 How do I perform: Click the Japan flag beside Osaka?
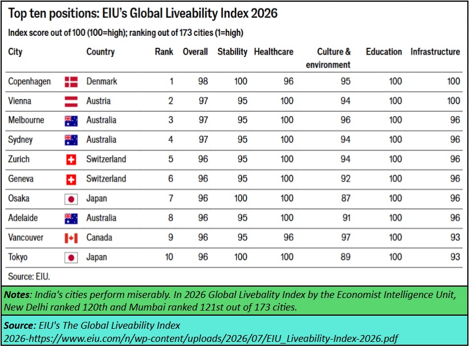tap(71, 199)
